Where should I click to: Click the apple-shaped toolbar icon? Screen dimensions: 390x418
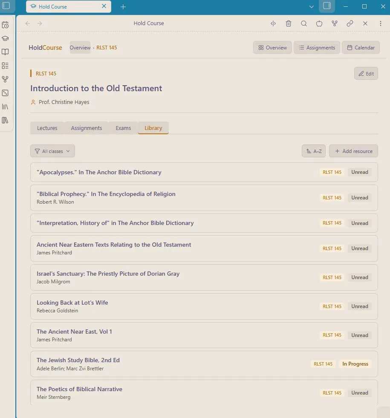pos(319,23)
